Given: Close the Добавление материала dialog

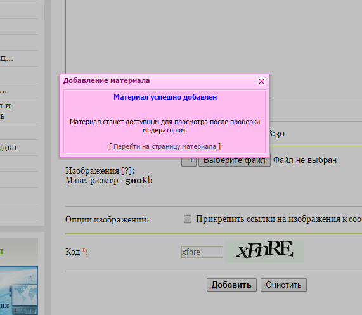Looking at the screenshot, I should [x=261, y=82].
